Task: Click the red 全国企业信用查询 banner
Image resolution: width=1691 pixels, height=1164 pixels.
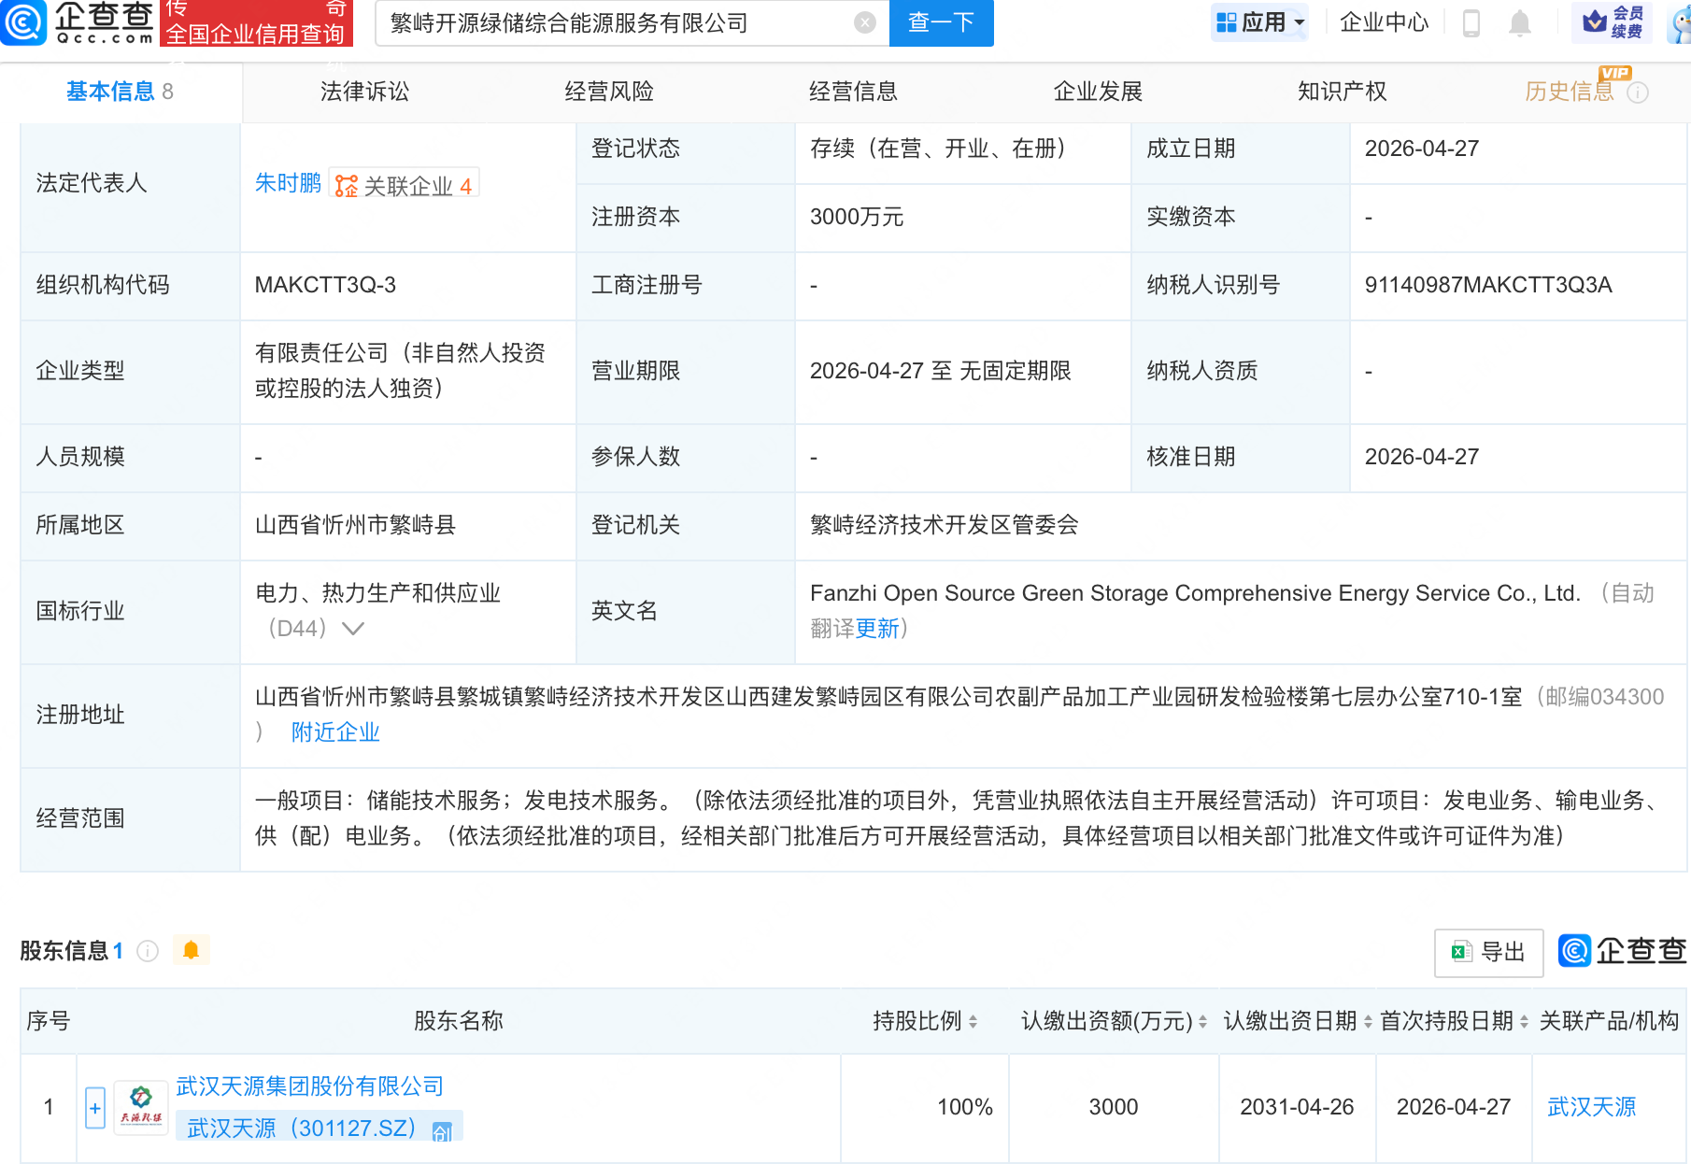Action: pyautogui.click(x=256, y=24)
